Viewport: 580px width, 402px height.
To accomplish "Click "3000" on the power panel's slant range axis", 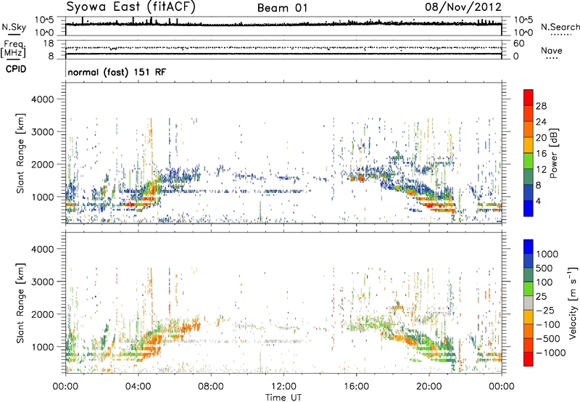I will tap(42, 132).
